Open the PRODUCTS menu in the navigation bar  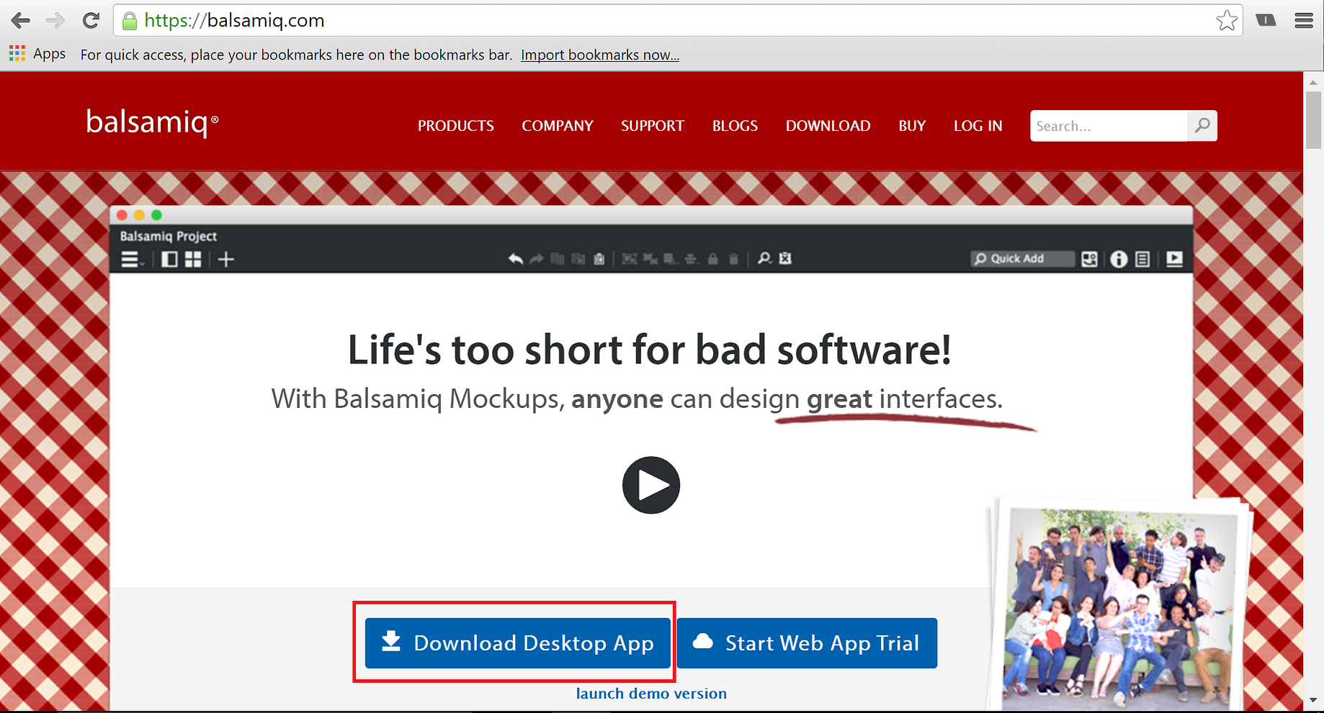pos(455,125)
